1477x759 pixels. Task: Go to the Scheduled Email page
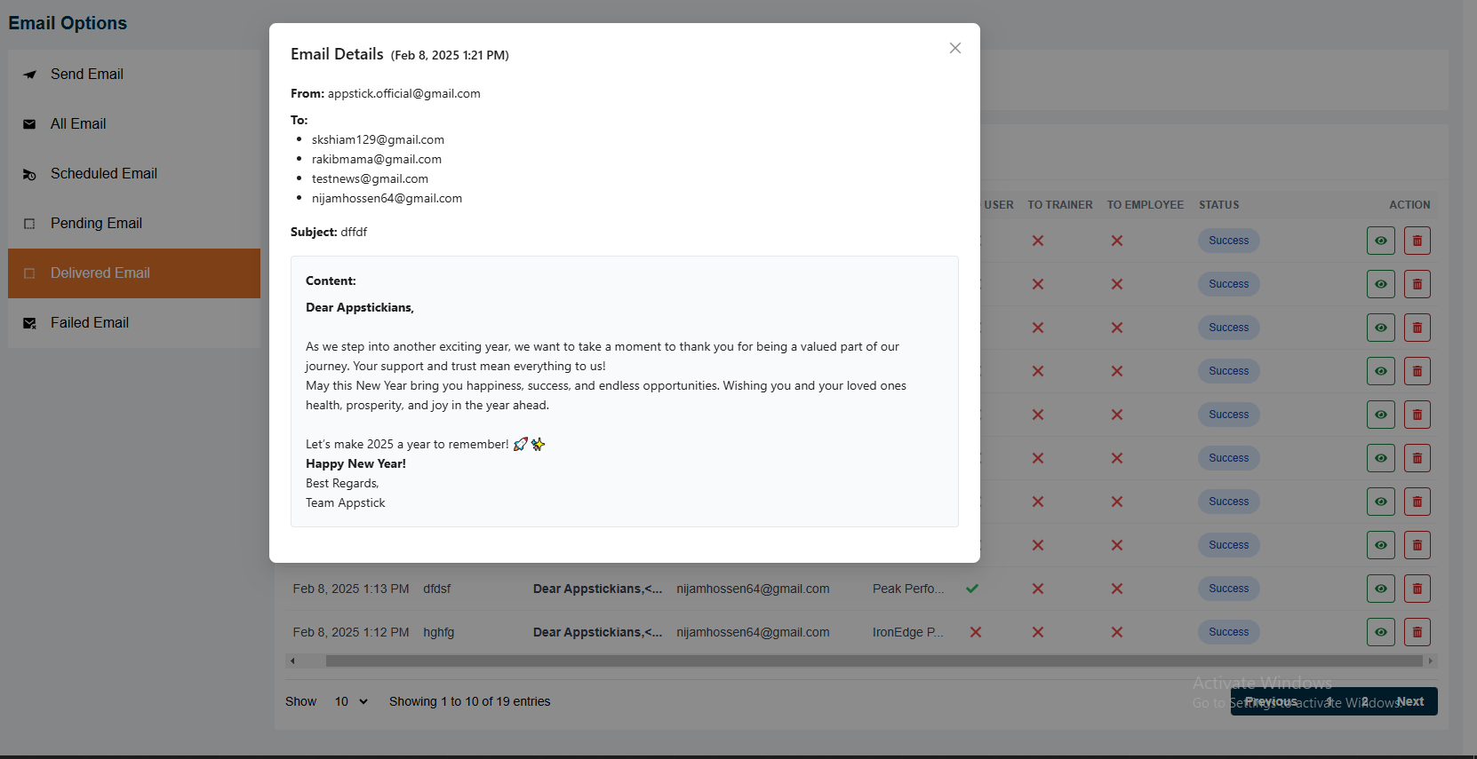(x=103, y=174)
